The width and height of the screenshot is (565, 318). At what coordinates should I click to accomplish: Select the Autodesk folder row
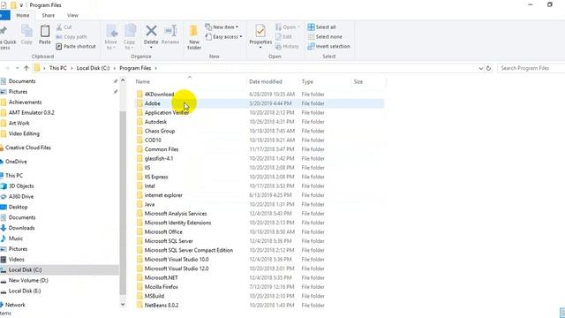click(x=260, y=122)
